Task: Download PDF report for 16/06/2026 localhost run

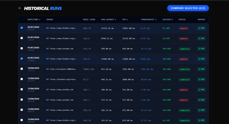Action: 201,69
